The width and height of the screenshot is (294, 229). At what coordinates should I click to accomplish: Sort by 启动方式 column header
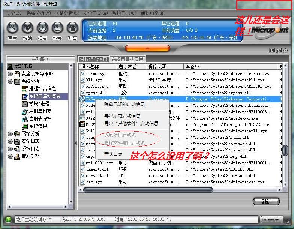click(131, 67)
